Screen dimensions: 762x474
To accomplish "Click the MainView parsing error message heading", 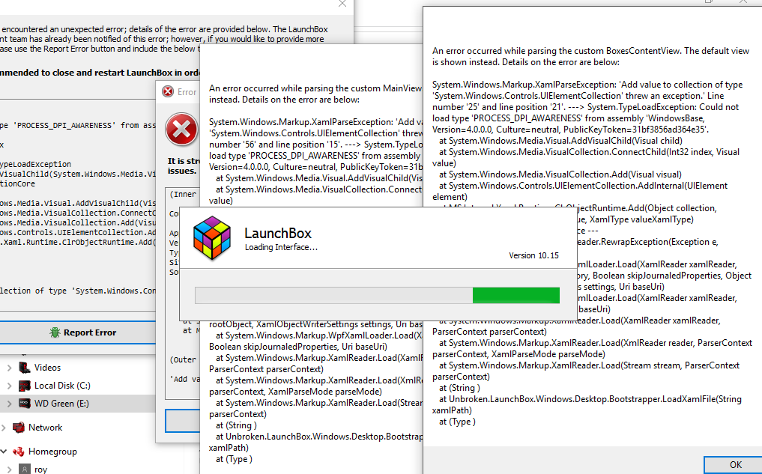I will (x=315, y=94).
